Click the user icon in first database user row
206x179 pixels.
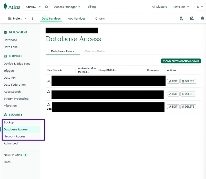[x=49, y=81]
